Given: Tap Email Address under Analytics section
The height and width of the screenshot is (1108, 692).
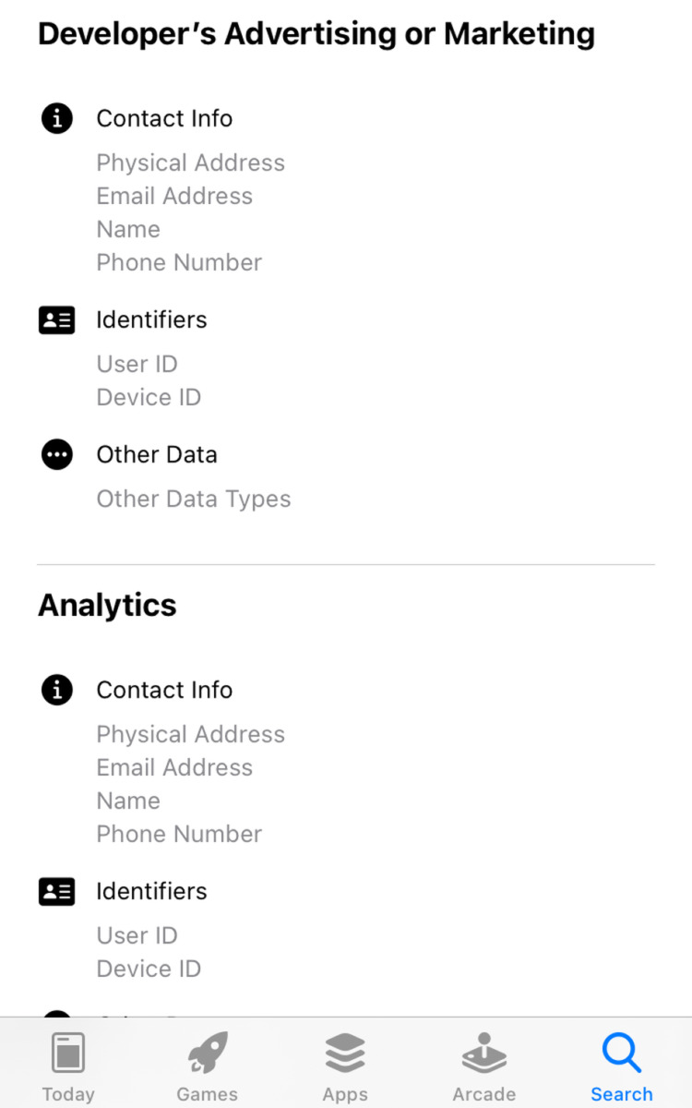Looking at the screenshot, I should click(174, 767).
